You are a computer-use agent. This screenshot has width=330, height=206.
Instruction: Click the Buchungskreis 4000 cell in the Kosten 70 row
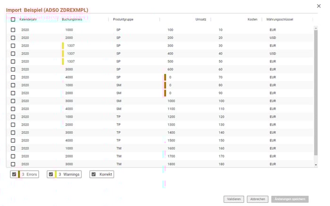(69, 77)
